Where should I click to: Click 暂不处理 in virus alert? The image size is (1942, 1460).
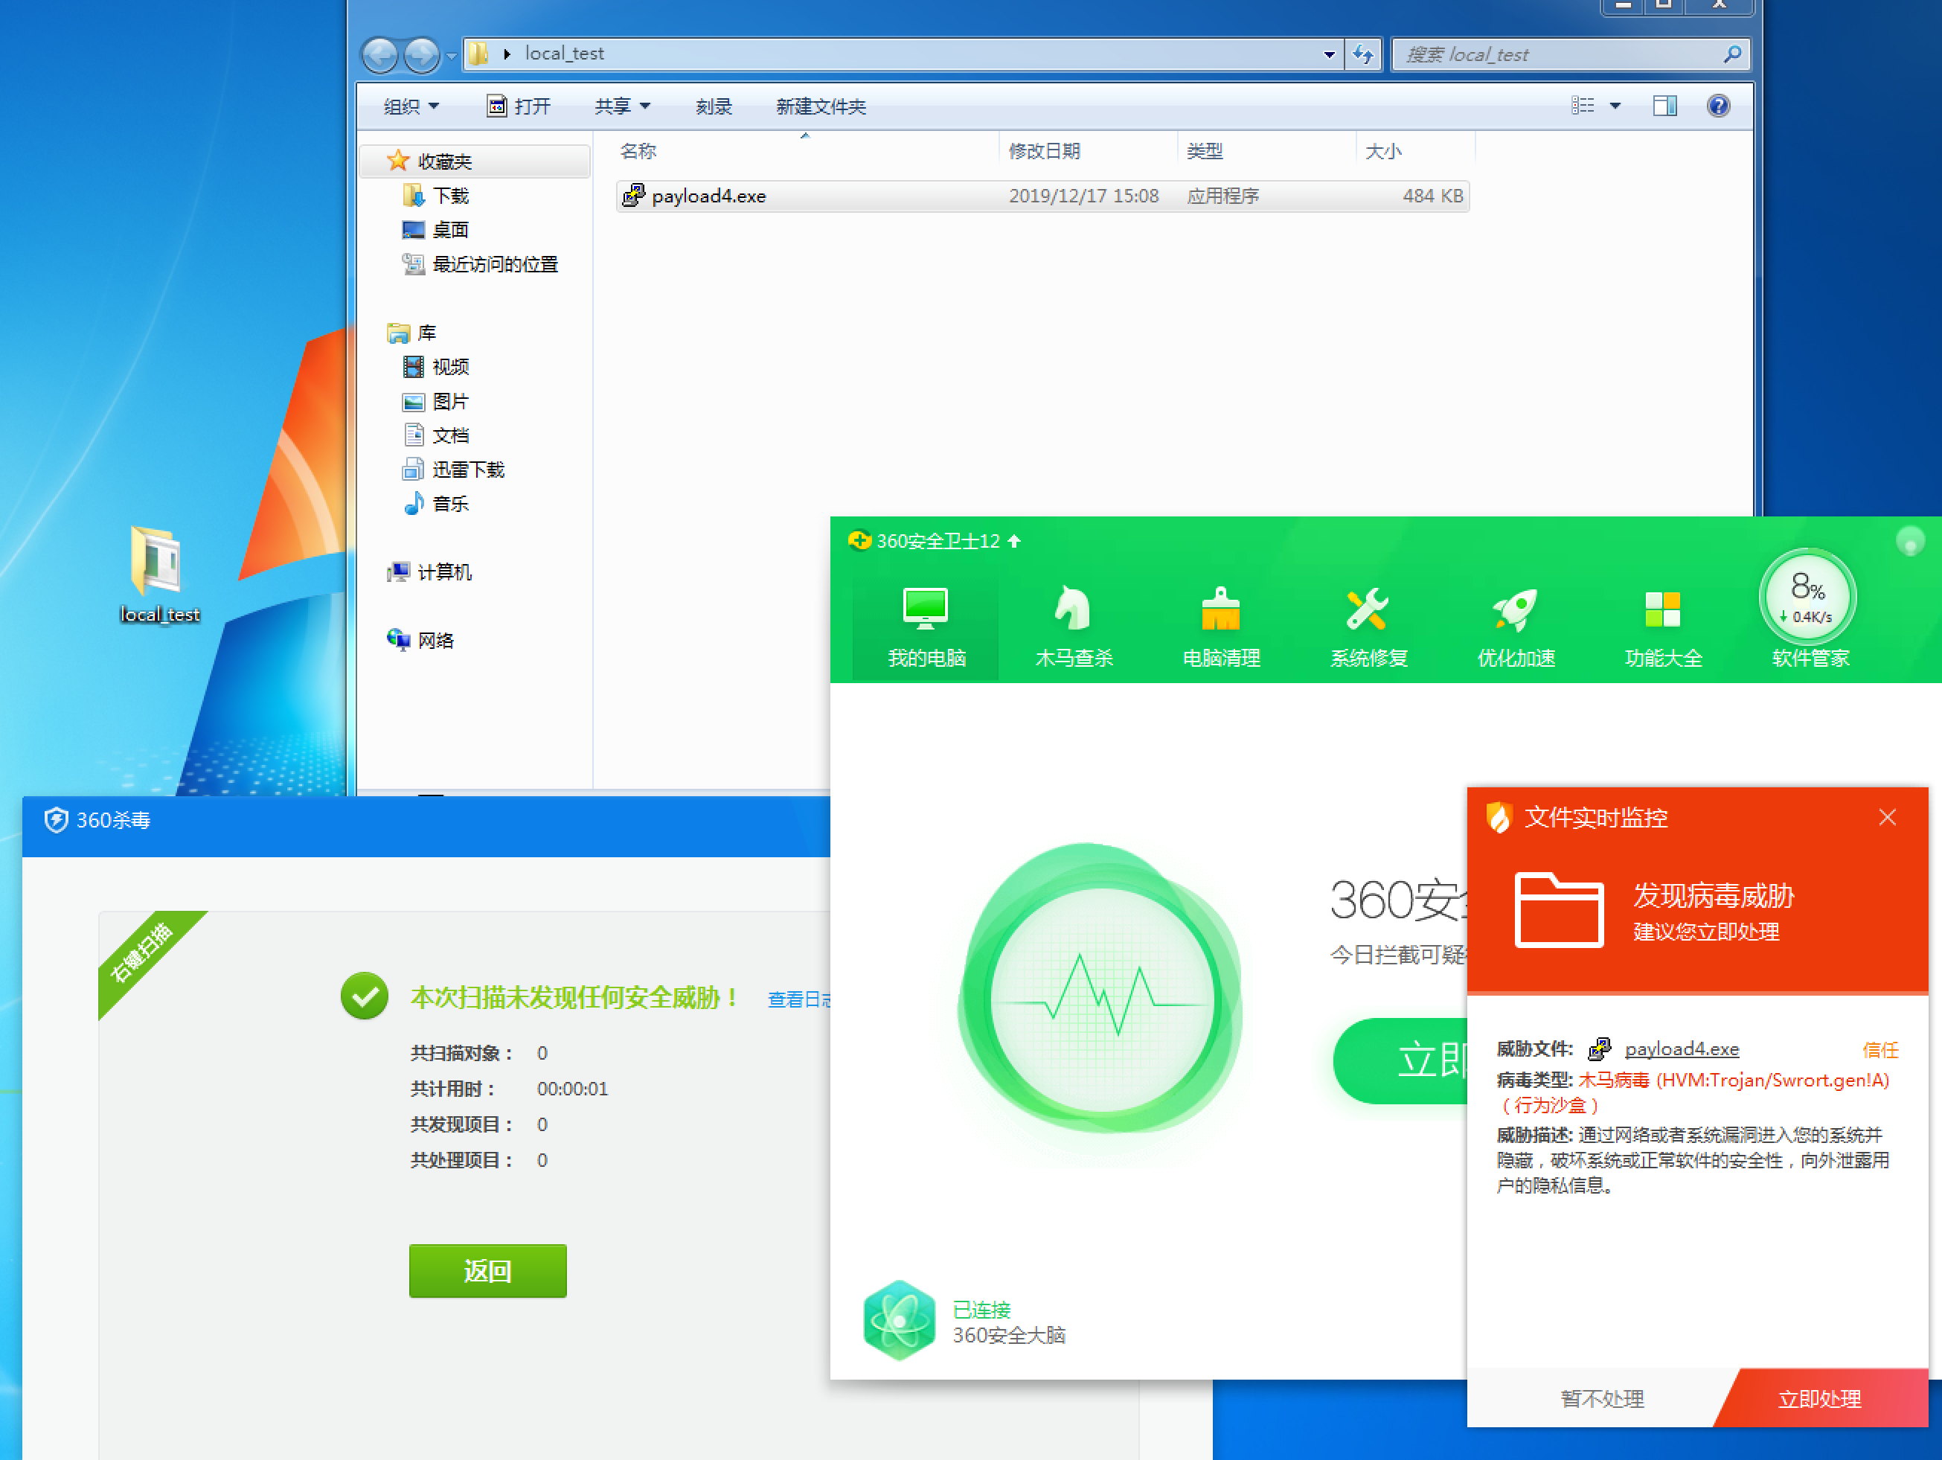(x=1602, y=1397)
